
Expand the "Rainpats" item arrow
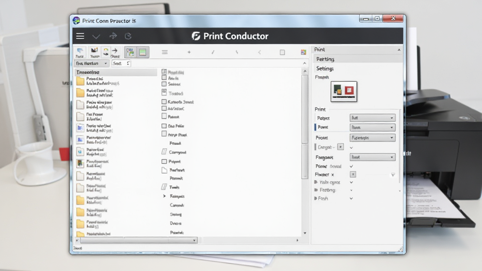164,196
